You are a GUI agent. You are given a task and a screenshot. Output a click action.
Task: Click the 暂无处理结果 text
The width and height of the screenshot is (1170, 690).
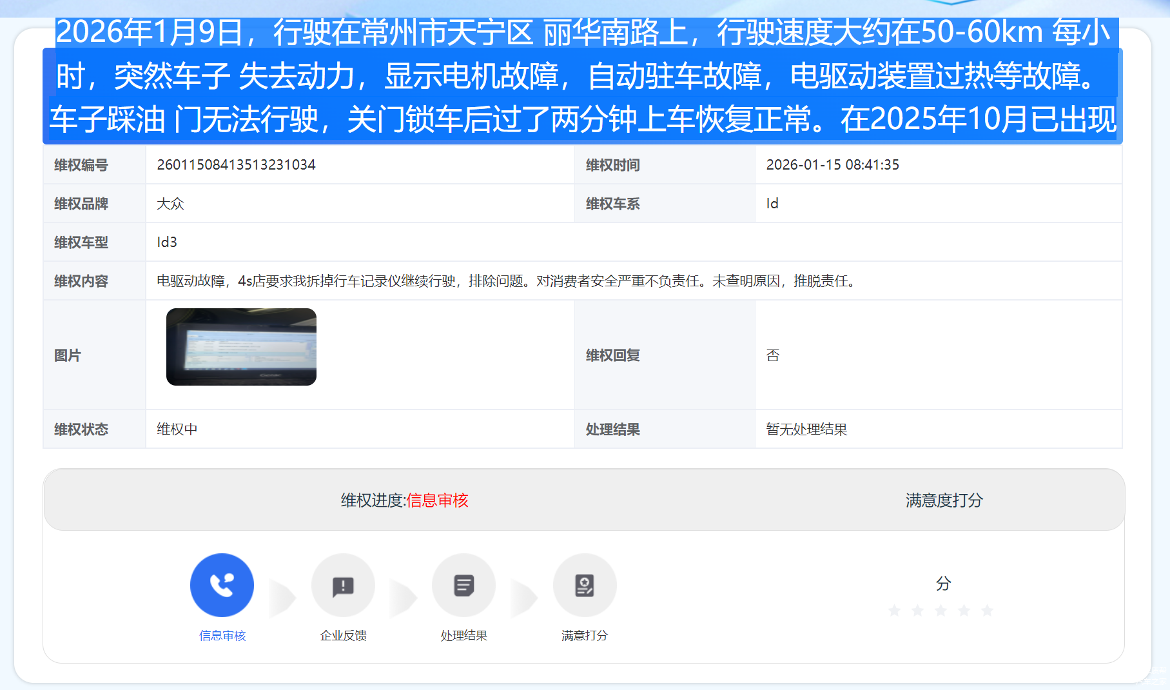click(806, 429)
